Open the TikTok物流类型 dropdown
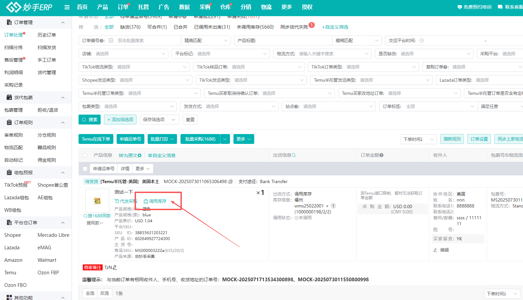Screen dimensions: 523x300 [134, 67]
